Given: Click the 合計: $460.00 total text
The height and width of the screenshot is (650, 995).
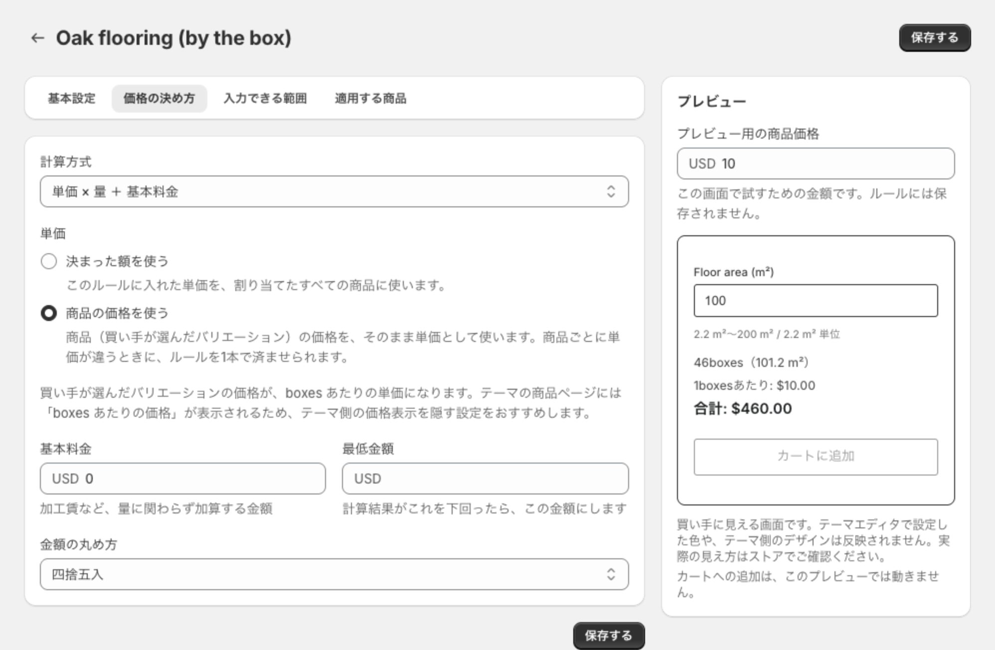Looking at the screenshot, I should click(743, 409).
